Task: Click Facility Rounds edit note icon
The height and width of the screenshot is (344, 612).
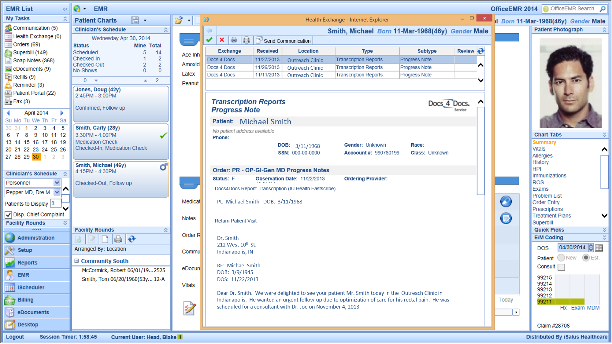Action: pyautogui.click(x=91, y=239)
